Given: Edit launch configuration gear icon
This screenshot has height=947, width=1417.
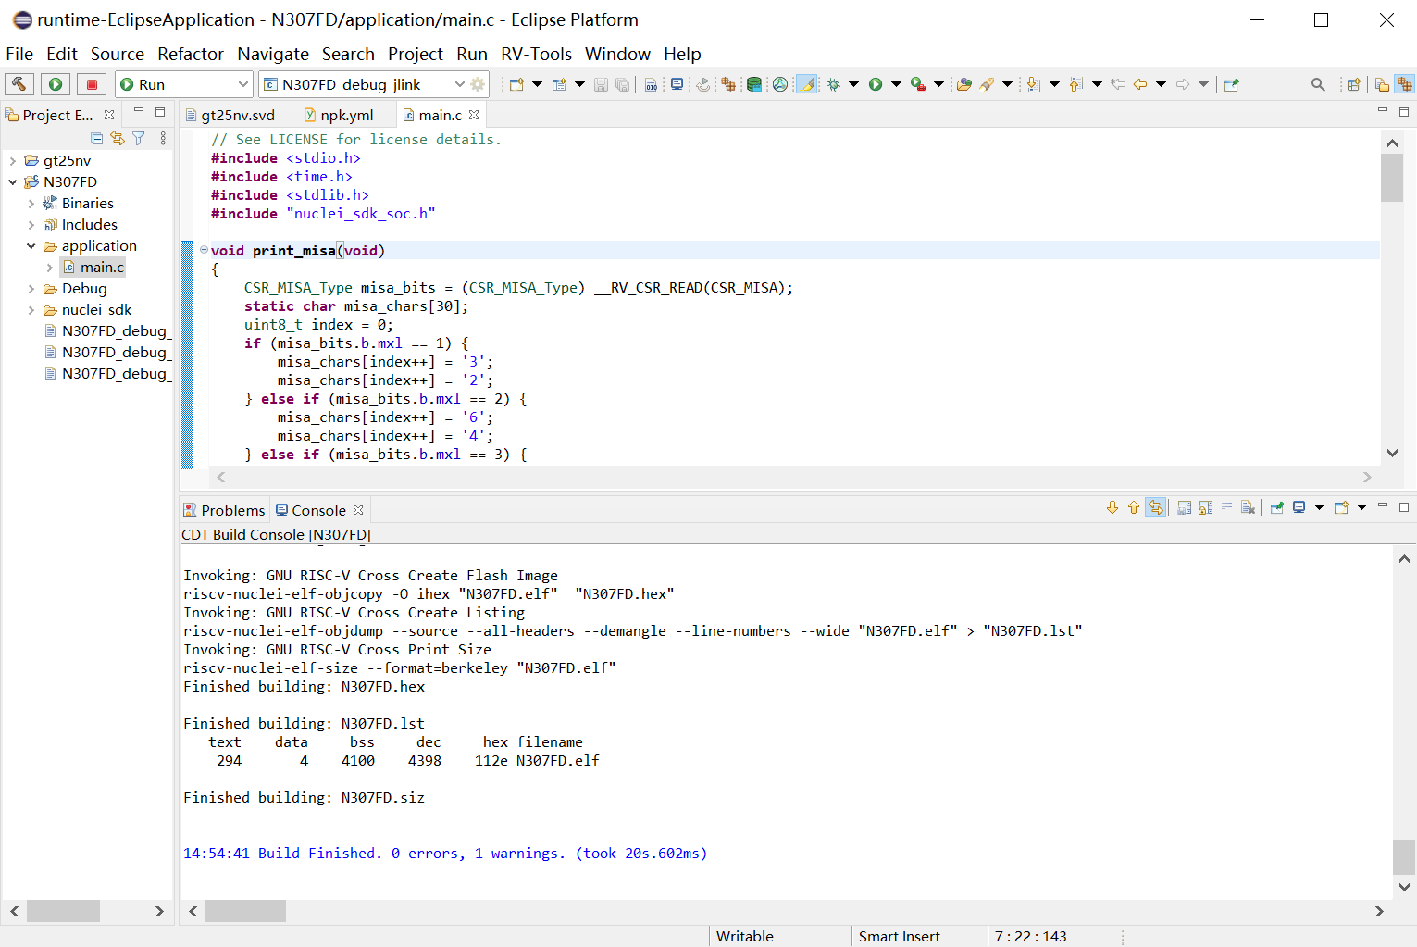Looking at the screenshot, I should (478, 84).
